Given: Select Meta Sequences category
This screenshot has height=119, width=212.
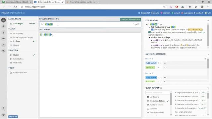Looking at the screenshot, I should pyautogui.click(x=158, y=112).
